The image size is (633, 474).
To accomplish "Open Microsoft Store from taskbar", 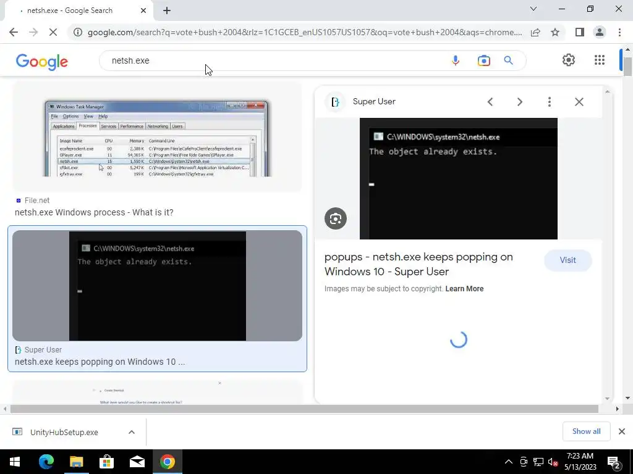I will (x=106, y=462).
